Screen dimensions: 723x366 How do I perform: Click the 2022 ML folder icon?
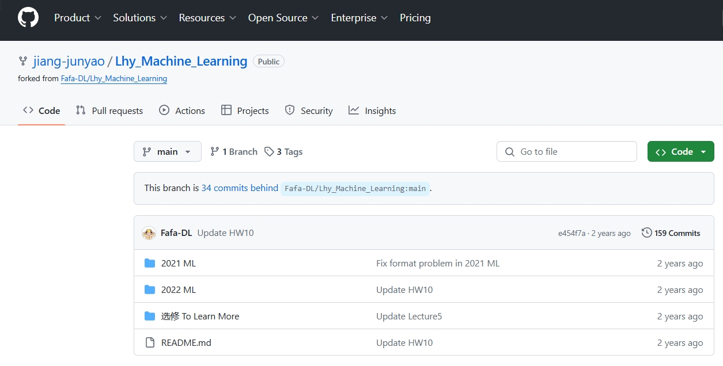150,289
